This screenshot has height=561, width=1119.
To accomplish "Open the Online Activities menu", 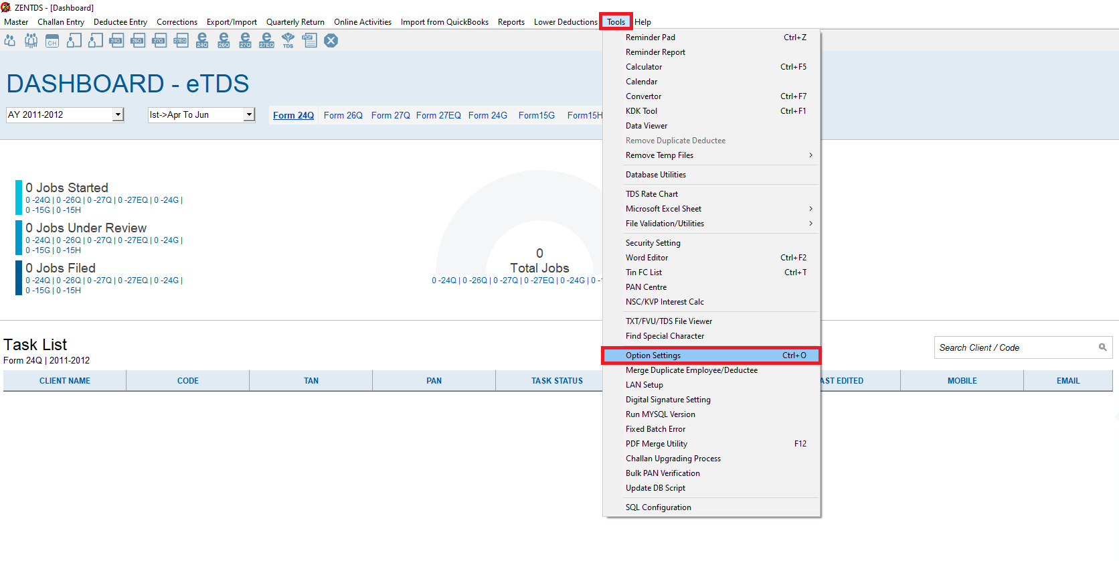I will pos(363,22).
